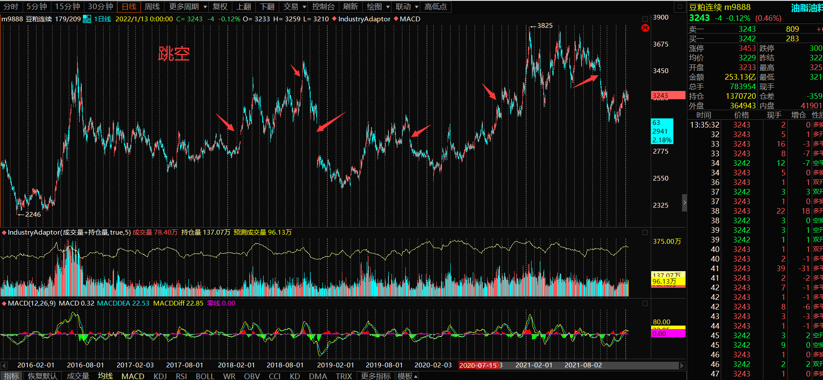The image size is (823, 380).
Task: Click the 恢复默认 restore default button
Action: point(42,376)
